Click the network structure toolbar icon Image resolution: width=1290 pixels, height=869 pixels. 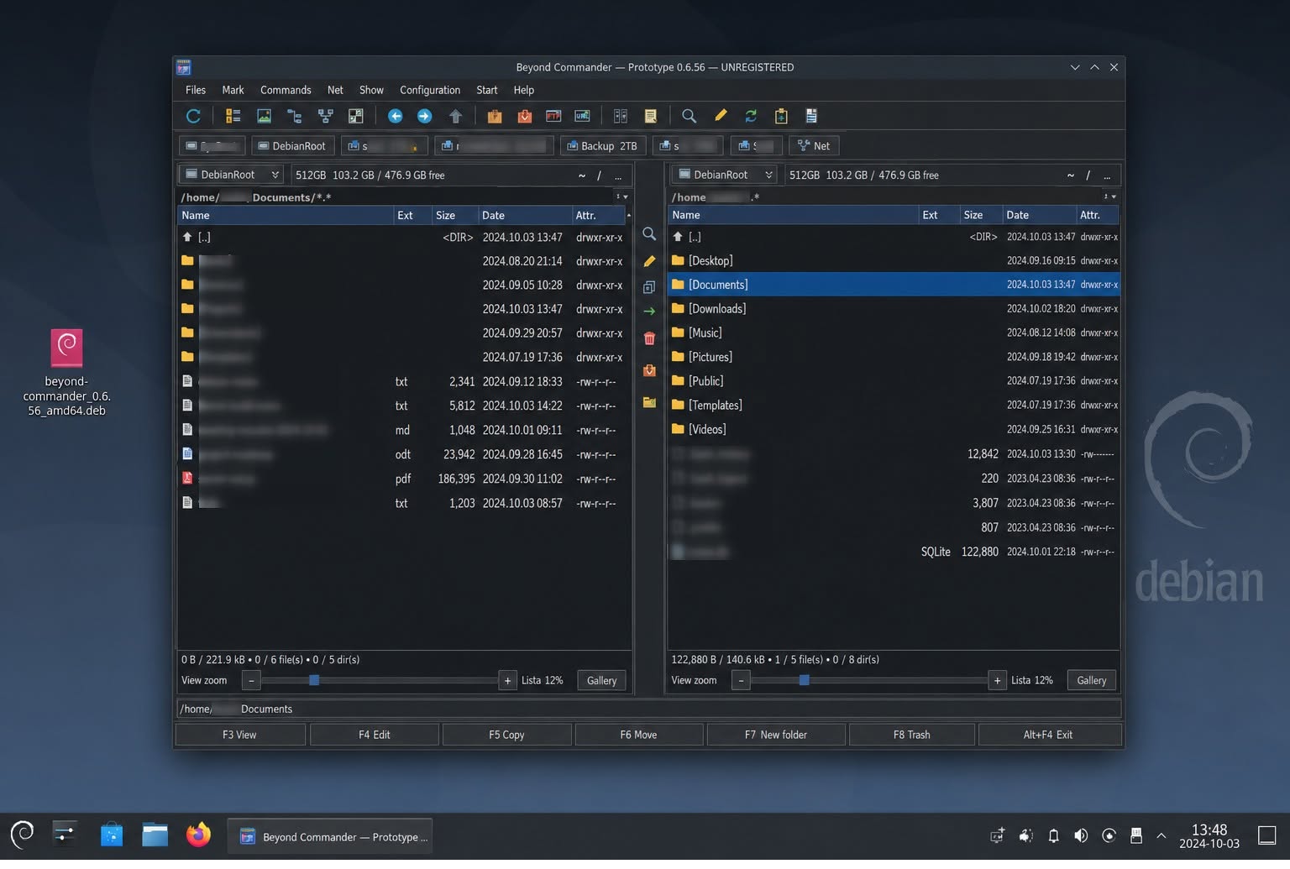coord(325,116)
